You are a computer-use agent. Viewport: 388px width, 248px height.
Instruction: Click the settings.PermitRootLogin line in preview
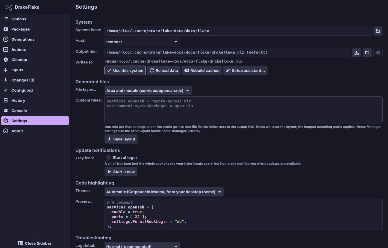[x=149, y=222]
